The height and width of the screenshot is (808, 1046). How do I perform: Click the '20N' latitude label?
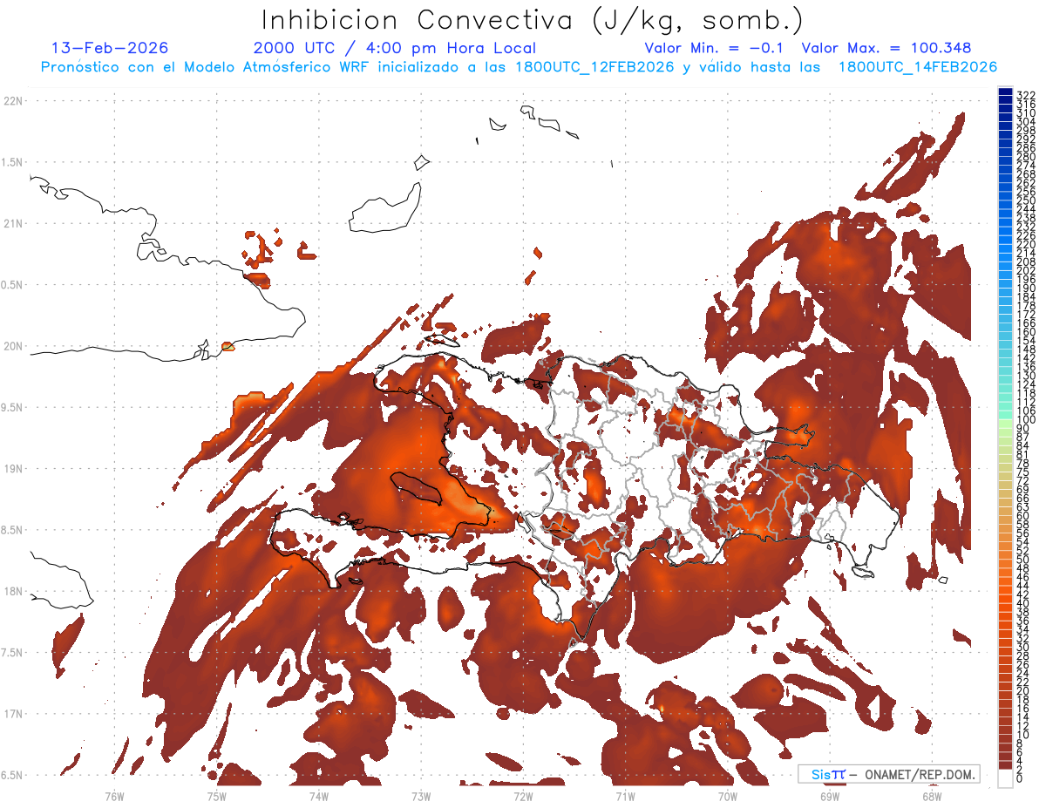point(13,346)
